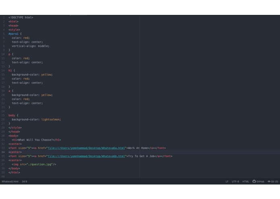Click the body selector in the stylesheet
The height and width of the screenshot is (199, 280).
tap(12, 116)
